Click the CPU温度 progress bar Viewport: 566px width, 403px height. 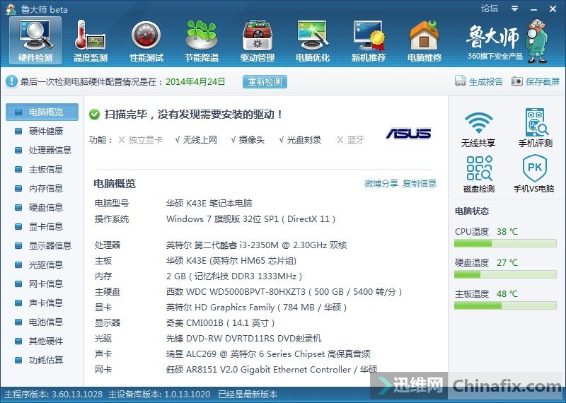tap(505, 243)
